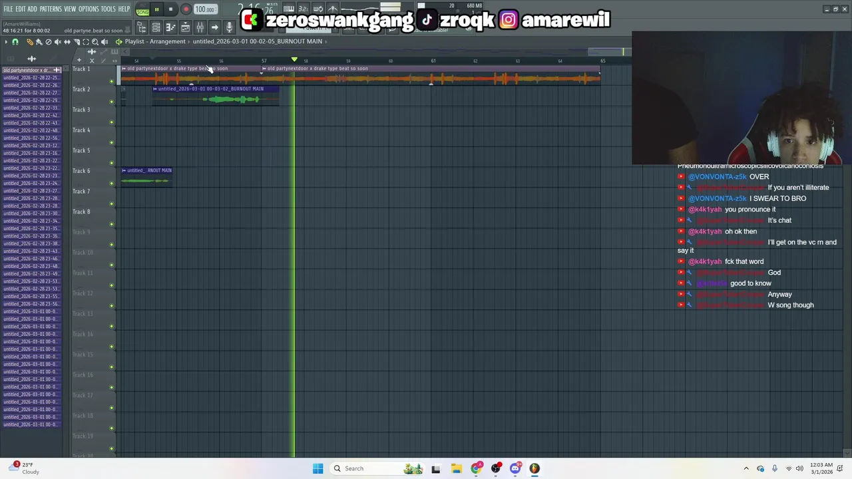Image resolution: width=852 pixels, height=479 pixels.
Task: Mute Track 1 with its green light
Action: 112,81
